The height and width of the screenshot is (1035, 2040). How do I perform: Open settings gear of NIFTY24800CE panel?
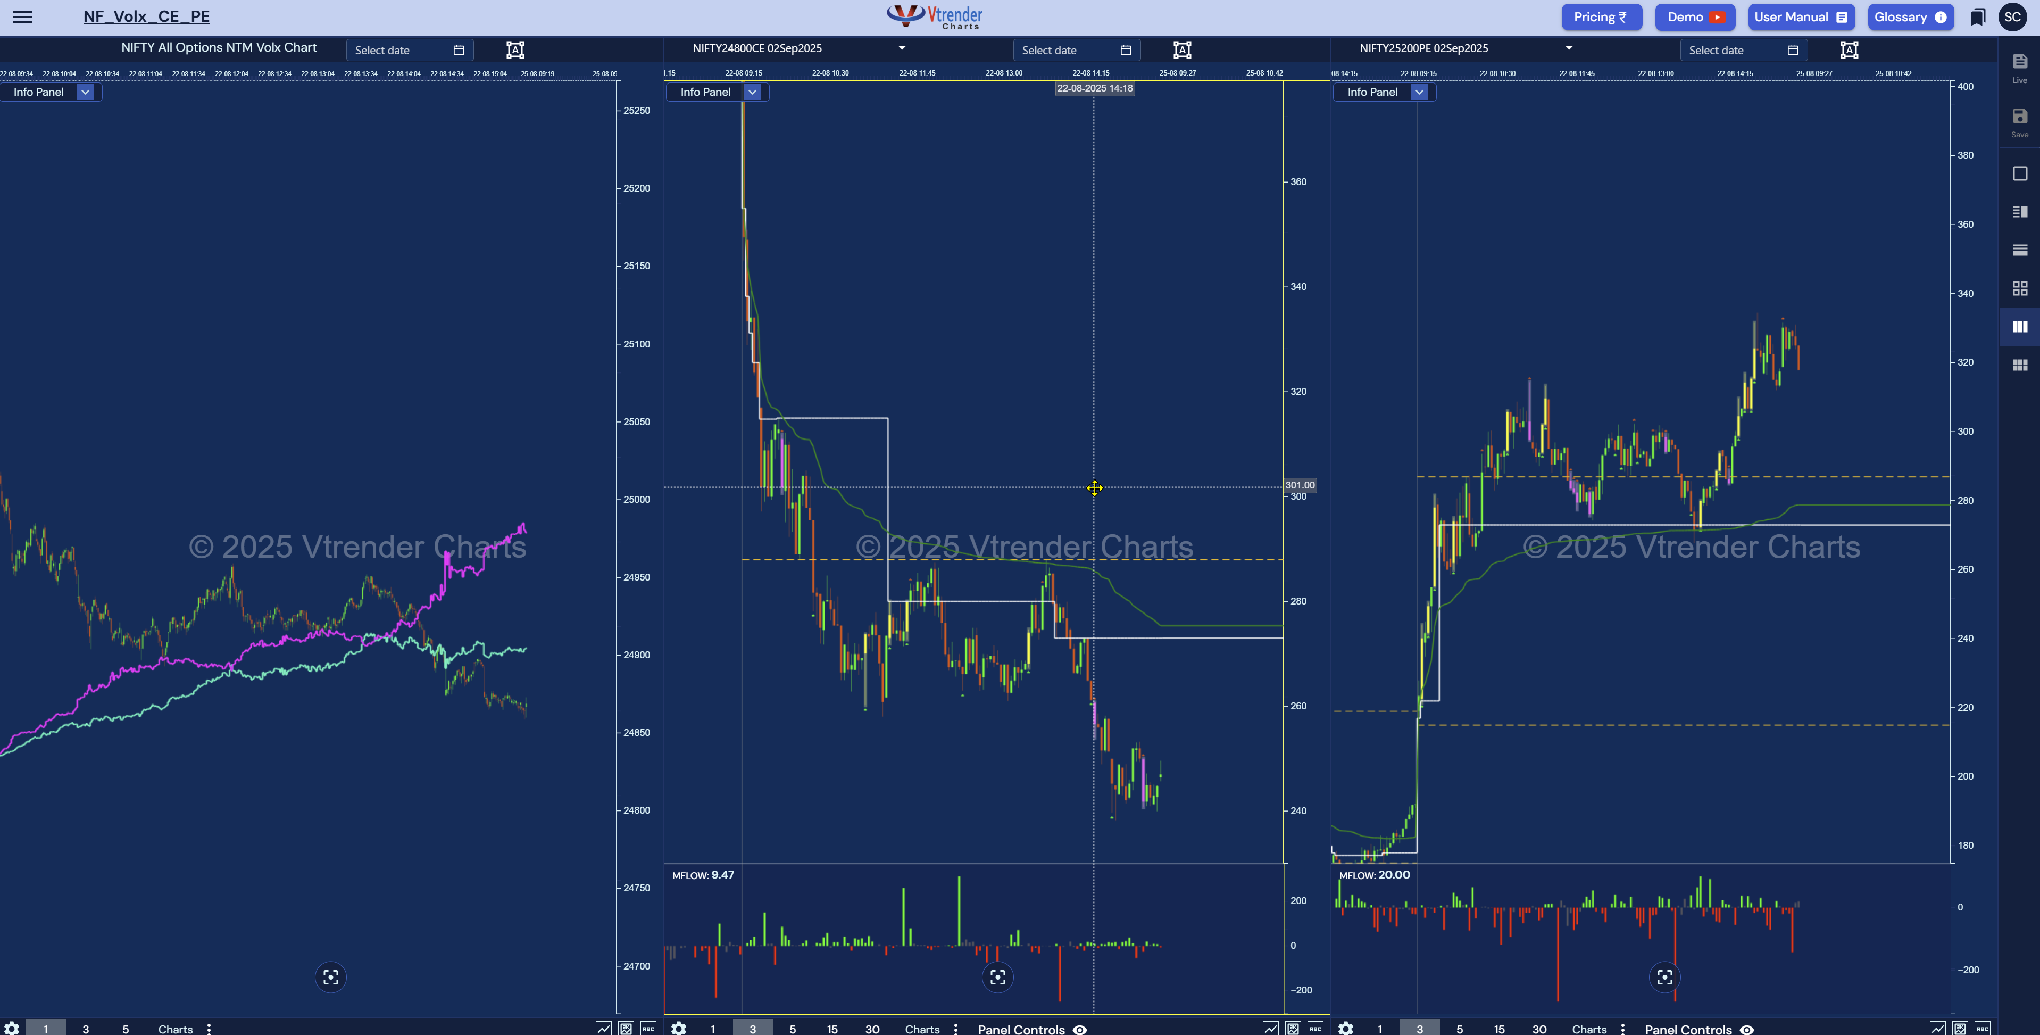tap(679, 1028)
